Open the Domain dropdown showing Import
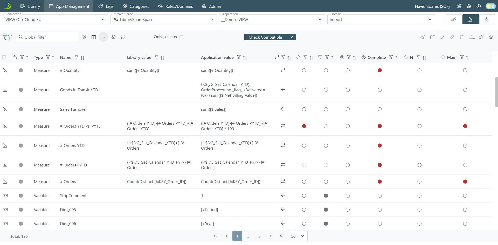This screenshot has height=245, width=498. (x=381, y=19)
